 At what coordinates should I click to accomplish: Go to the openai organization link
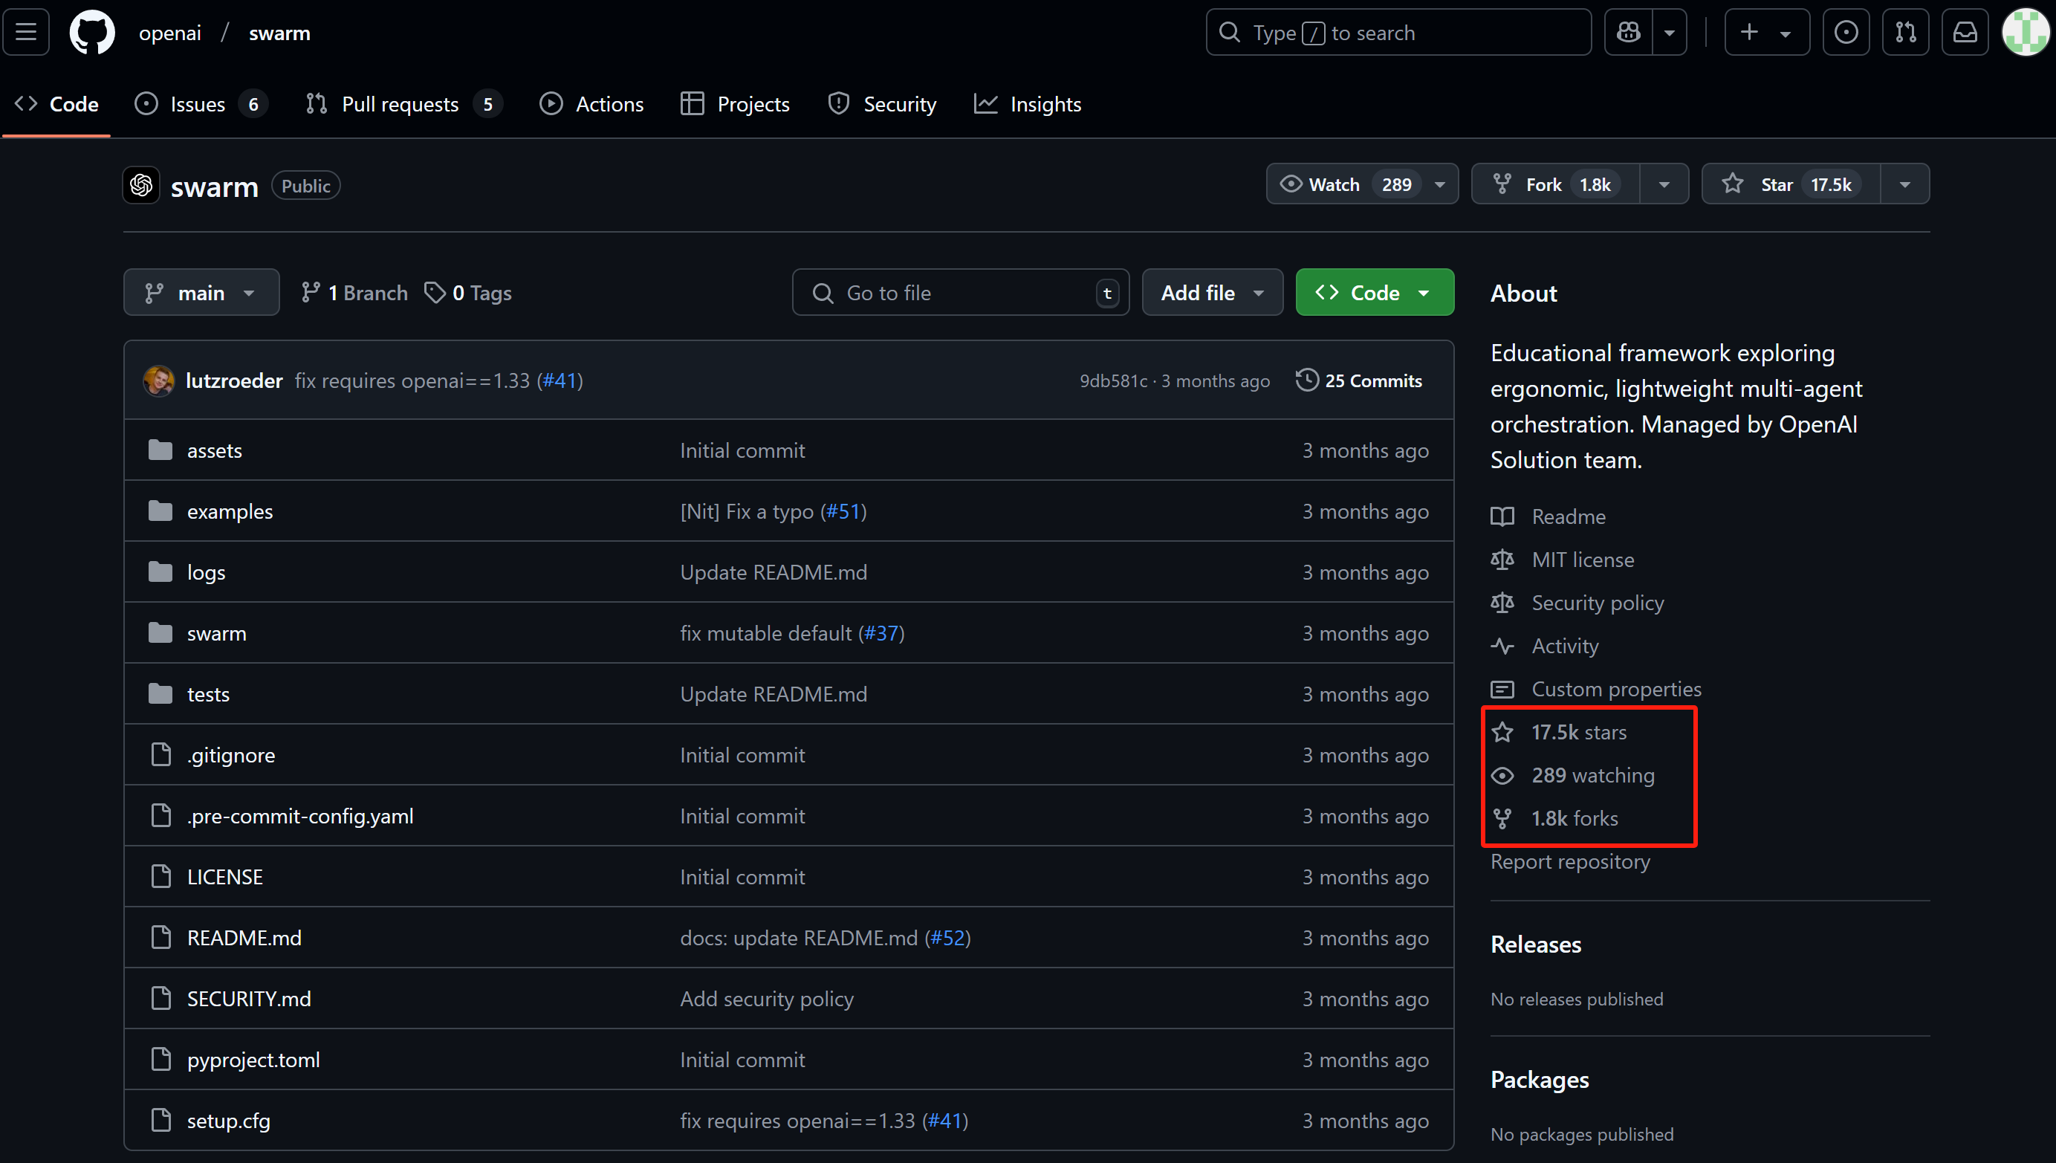coord(170,33)
